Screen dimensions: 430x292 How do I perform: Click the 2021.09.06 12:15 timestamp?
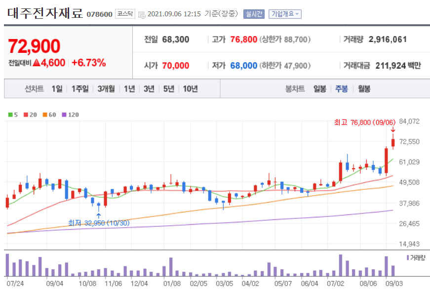tap(174, 14)
